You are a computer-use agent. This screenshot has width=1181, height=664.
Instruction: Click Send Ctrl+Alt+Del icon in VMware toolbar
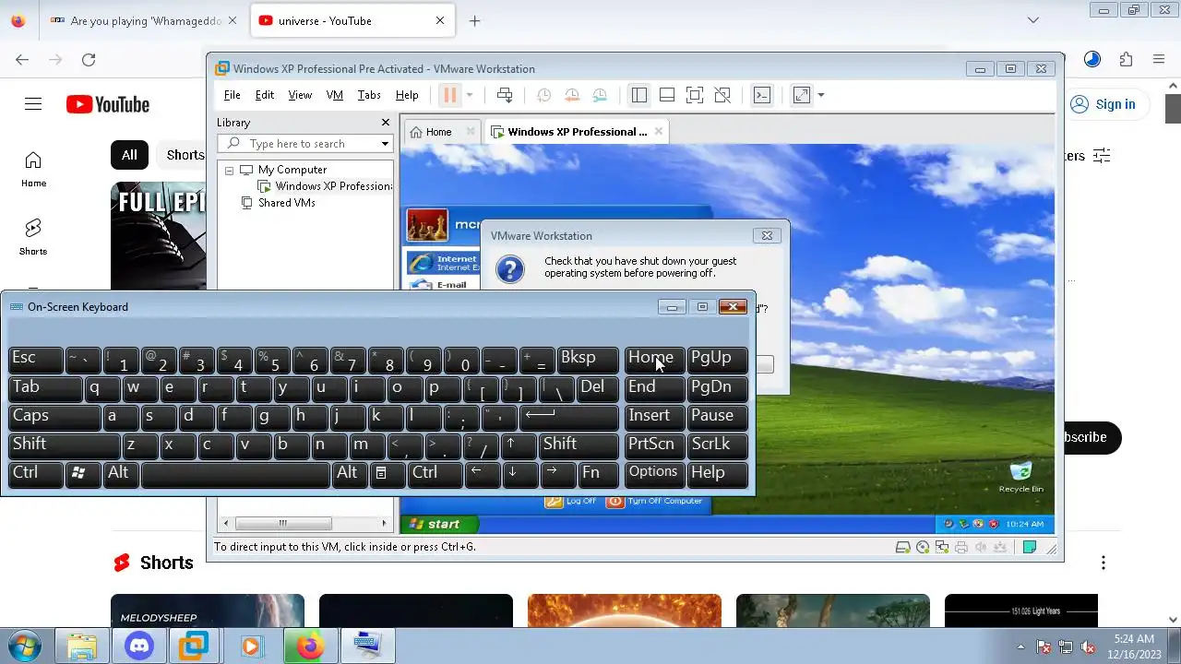point(505,95)
